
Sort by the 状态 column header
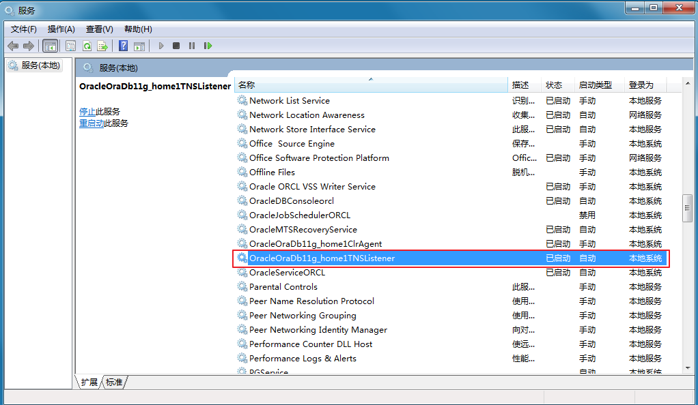click(558, 85)
